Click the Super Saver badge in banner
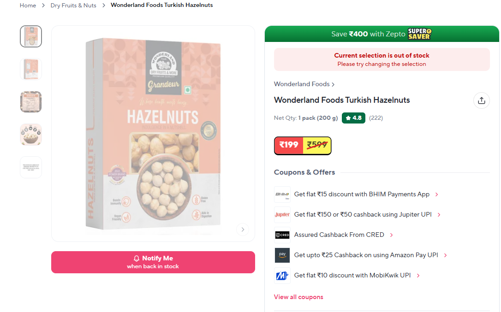501x312 pixels. point(419,34)
